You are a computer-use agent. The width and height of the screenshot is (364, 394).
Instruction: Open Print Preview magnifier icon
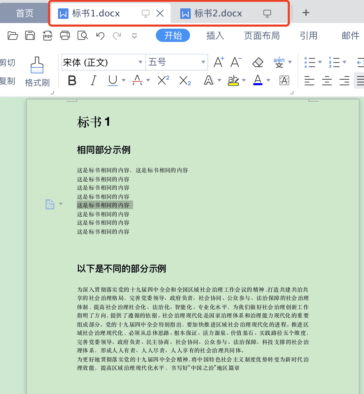[82, 36]
